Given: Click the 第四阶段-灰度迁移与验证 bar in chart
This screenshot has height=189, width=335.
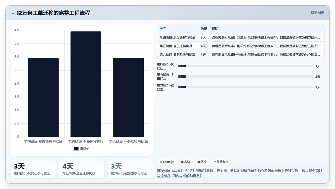Looking at the screenshot, I should click(x=43, y=97).
